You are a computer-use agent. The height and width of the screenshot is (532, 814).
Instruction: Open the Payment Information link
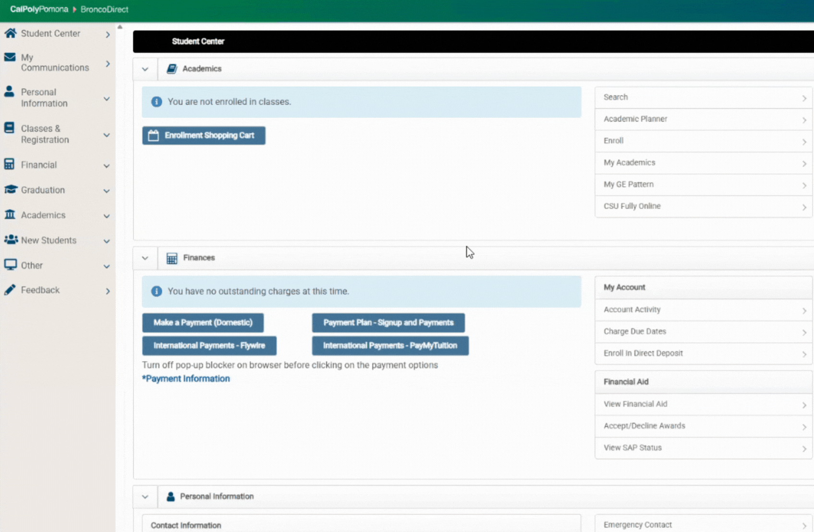(x=186, y=379)
